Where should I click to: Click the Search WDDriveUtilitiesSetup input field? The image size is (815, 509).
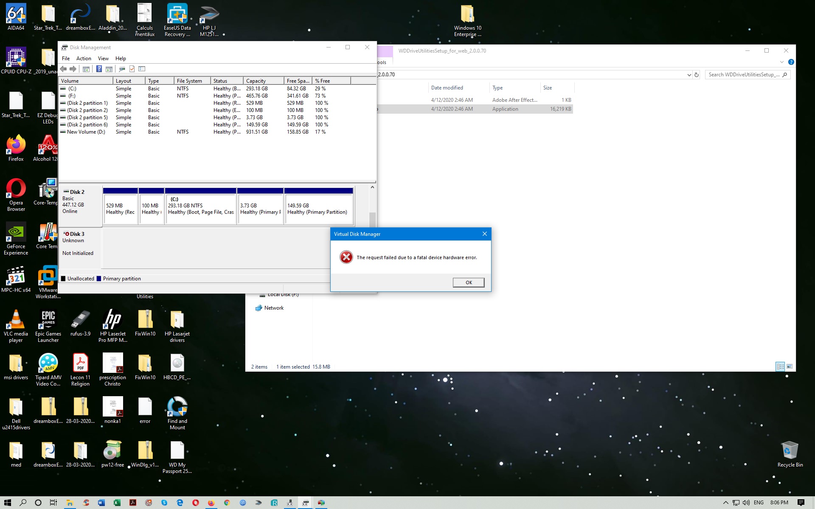pos(743,75)
